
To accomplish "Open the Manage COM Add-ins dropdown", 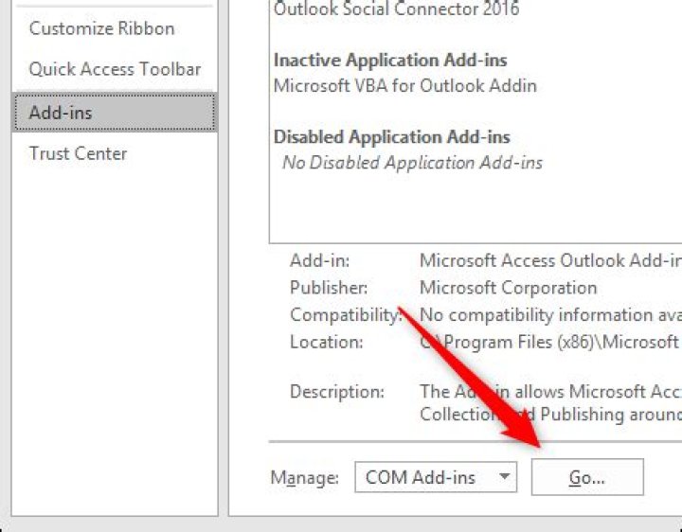I will click(436, 477).
